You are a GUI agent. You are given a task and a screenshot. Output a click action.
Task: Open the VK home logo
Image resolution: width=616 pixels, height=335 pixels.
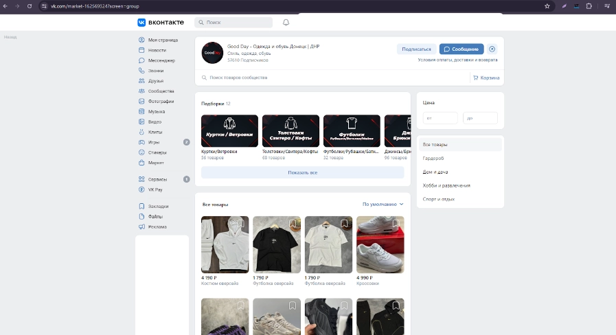tap(160, 23)
